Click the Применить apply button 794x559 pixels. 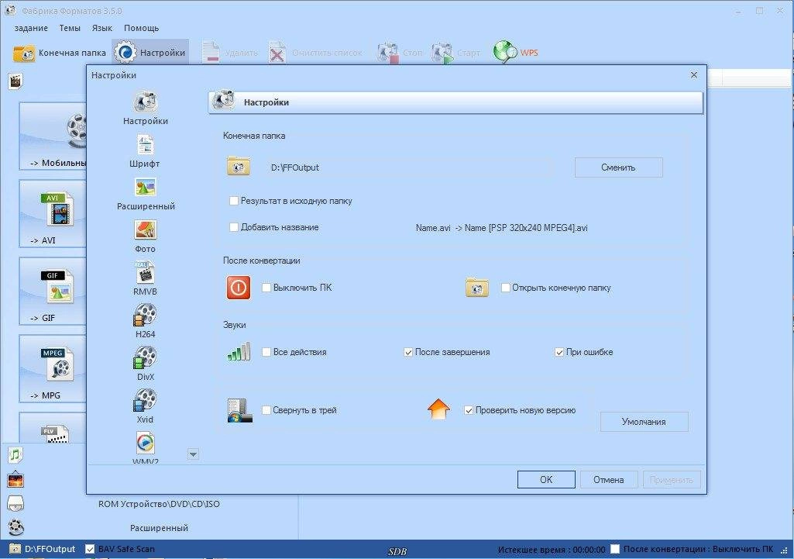coord(672,479)
